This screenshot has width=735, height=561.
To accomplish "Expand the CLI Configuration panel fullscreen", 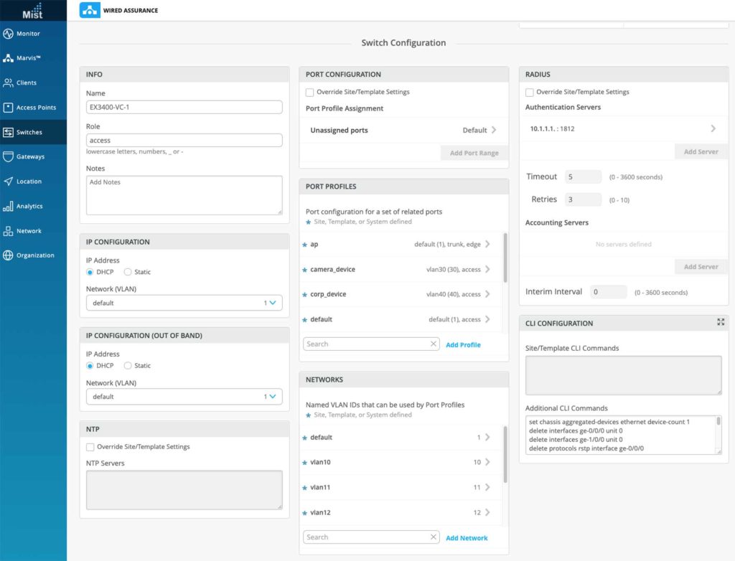I will click(x=721, y=323).
